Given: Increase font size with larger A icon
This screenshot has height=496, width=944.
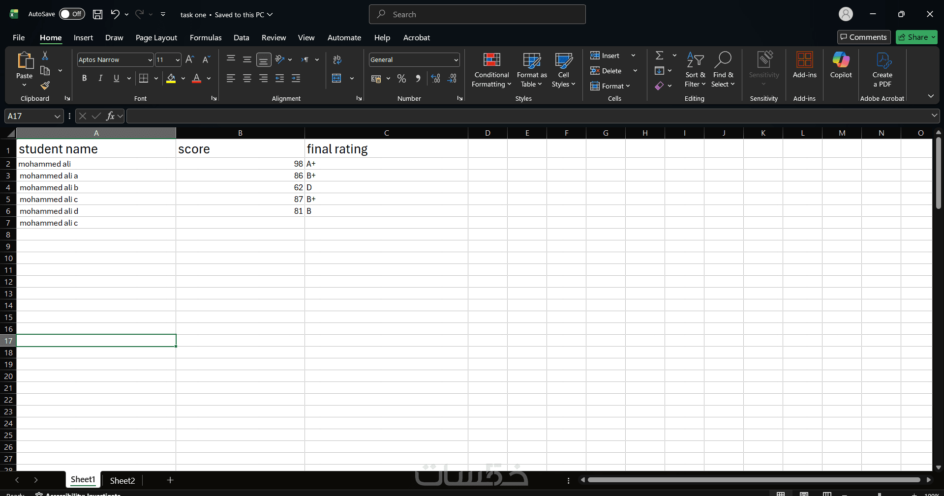Looking at the screenshot, I should [190, 59].
